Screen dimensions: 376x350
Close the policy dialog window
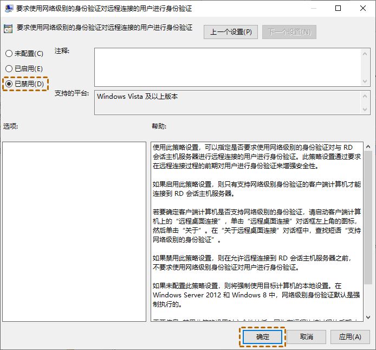(x=363, y=8)
